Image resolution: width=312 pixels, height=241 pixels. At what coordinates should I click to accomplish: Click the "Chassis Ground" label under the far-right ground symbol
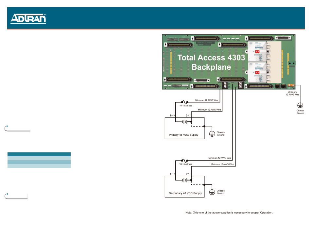point(301,112)
